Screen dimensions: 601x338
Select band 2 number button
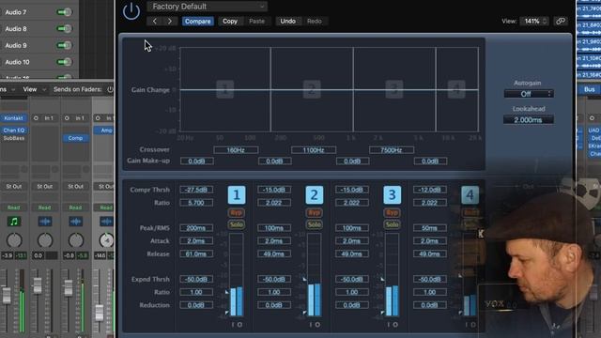pyautogui.click(x=315, y=195)
